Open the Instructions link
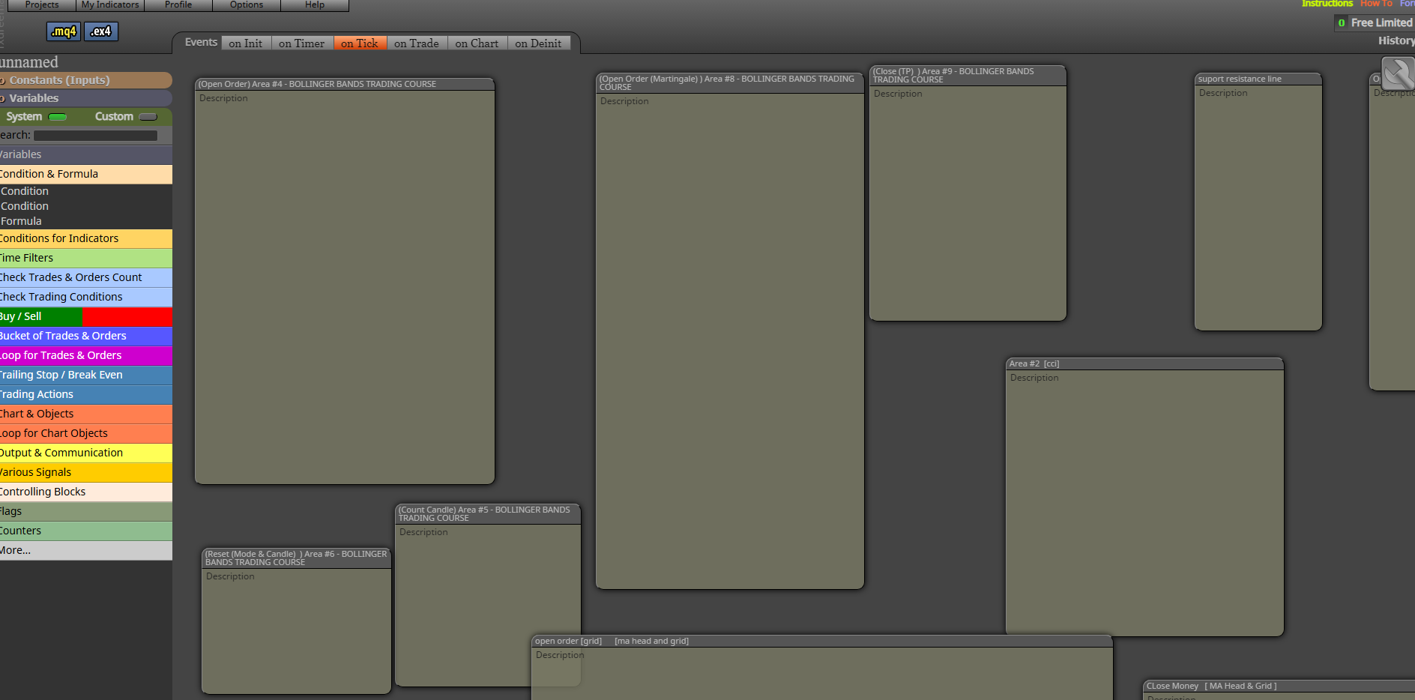 1327,4
